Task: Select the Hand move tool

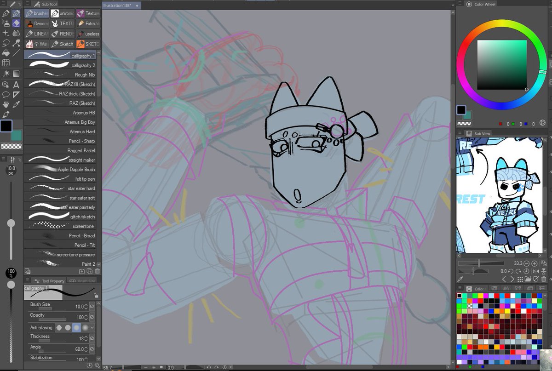Action: (x=6, y=104)
